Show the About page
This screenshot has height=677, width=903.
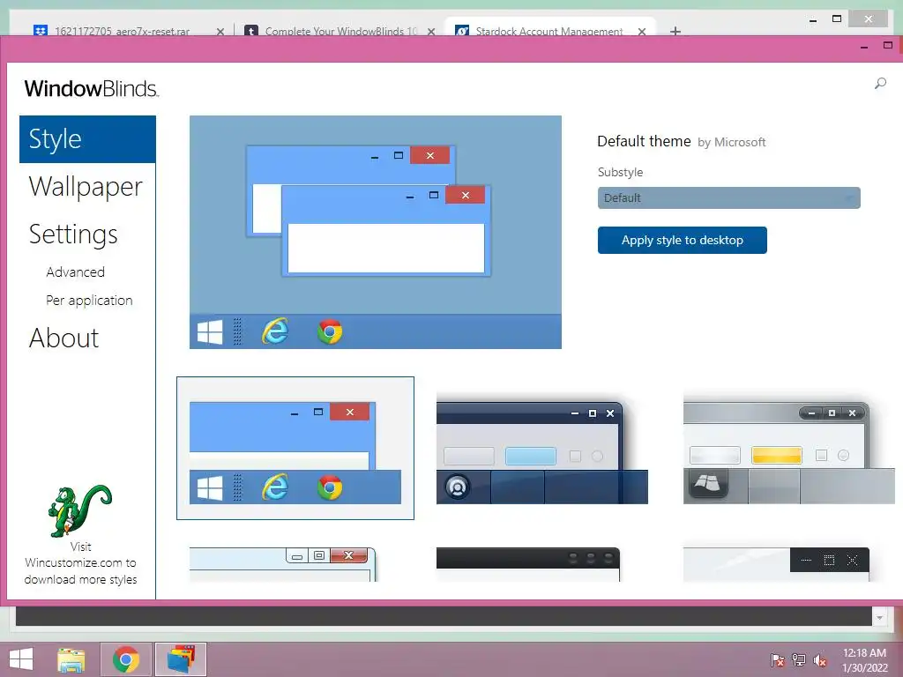tap(63, 338)
